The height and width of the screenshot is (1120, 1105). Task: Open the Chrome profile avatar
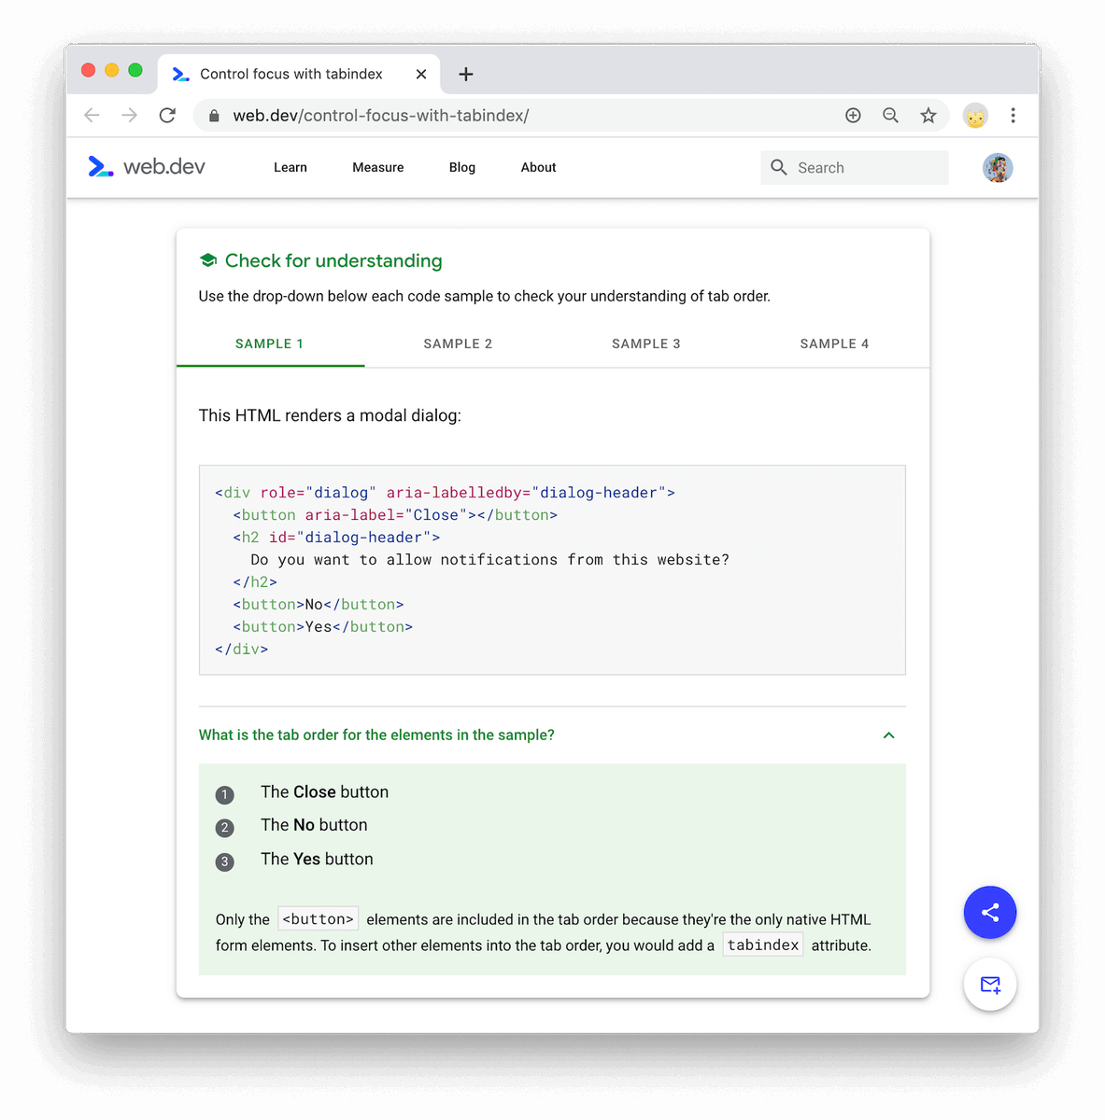tap(975, 116)
